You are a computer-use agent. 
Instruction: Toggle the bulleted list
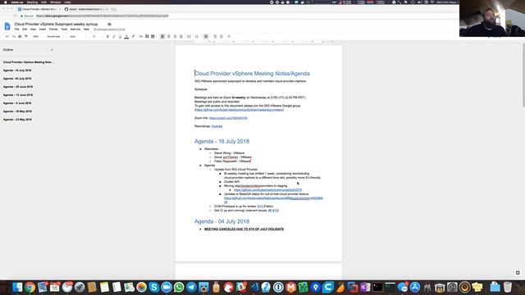(206, 36)
